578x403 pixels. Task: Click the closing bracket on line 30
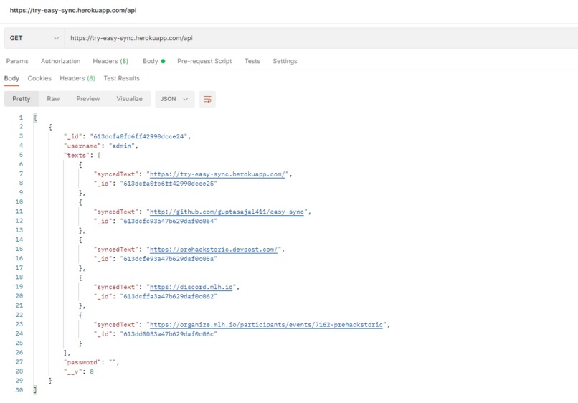pyautogui.click(x=35, y=390)
